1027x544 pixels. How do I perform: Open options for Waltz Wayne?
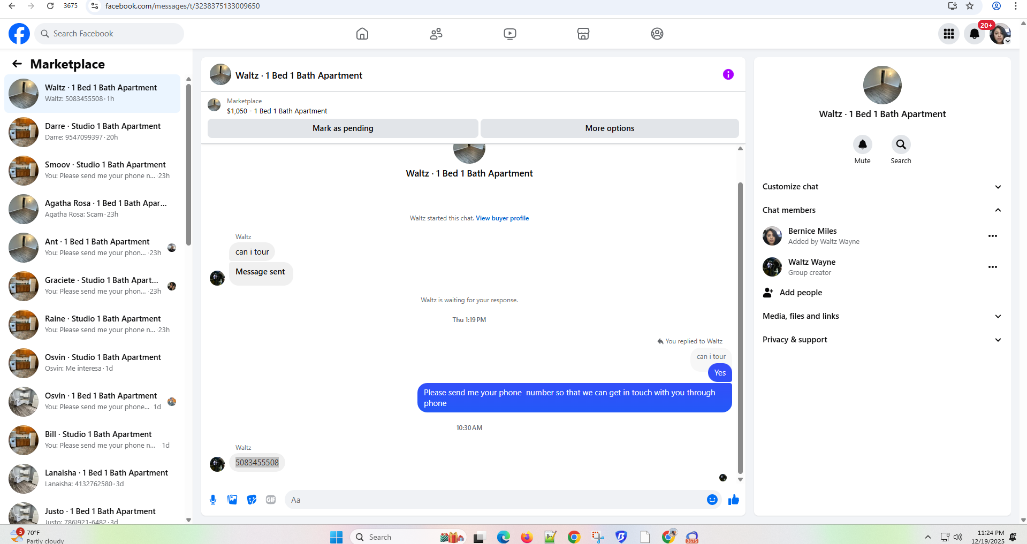tap(993, 267)
